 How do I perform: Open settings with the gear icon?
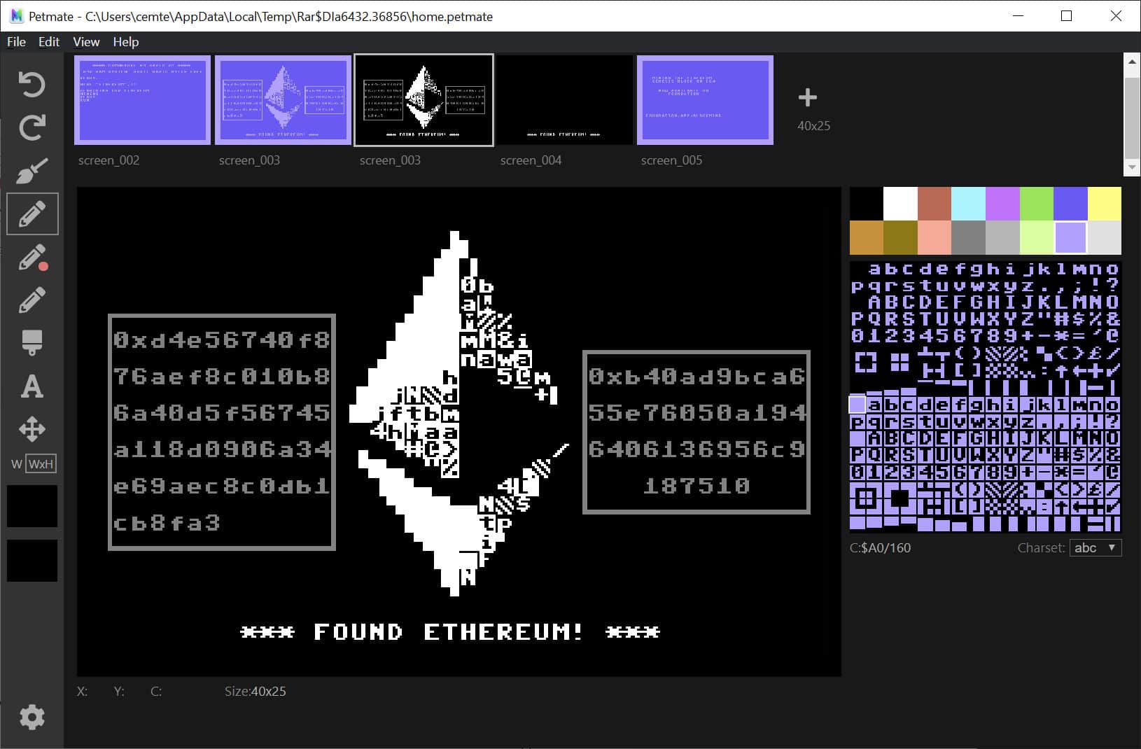(x=32, y=717)
